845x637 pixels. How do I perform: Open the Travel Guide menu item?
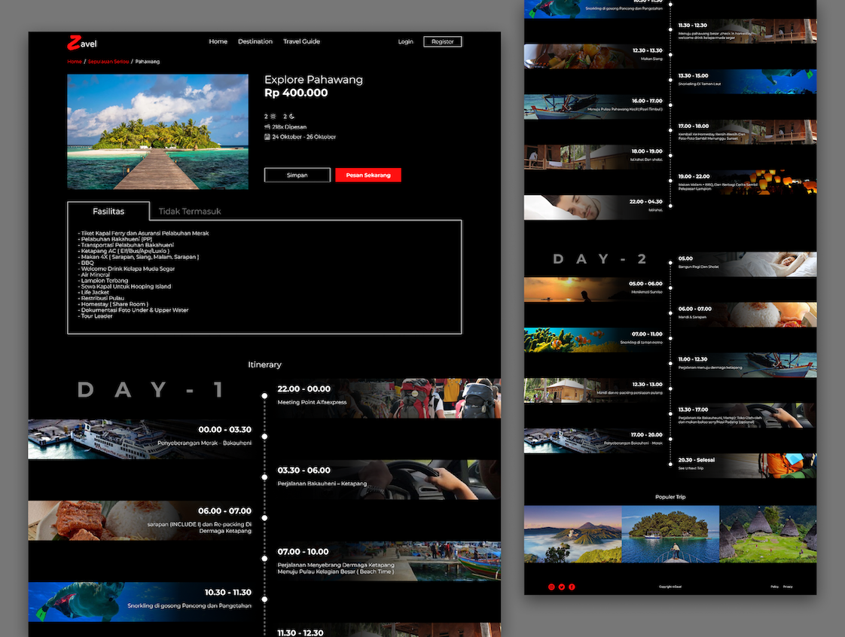[x=301, y=41]
